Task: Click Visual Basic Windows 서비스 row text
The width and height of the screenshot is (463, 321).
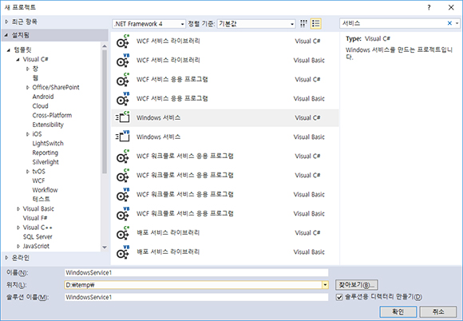Action: (158, 137)
